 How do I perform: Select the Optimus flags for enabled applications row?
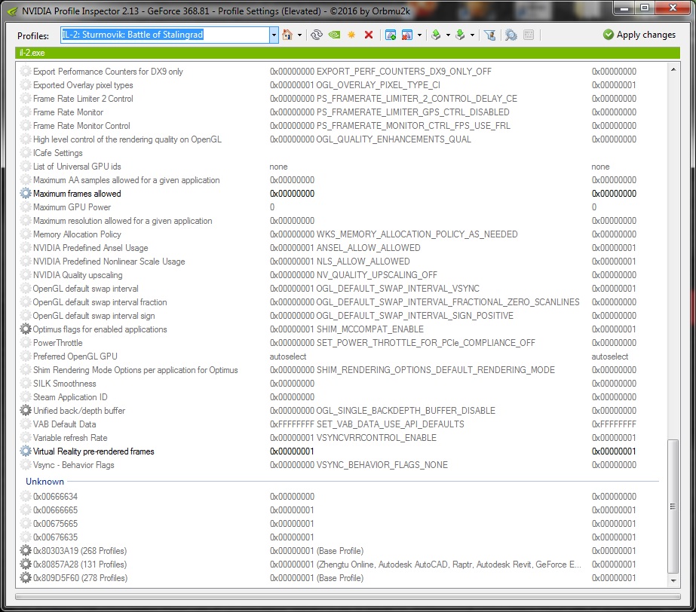[100, 329]
